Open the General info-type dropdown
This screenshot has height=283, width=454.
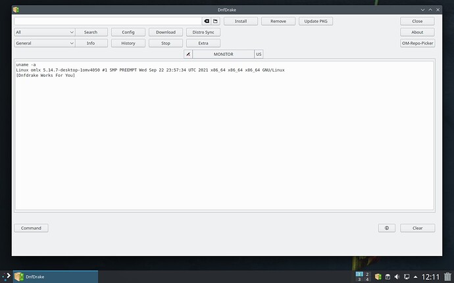point(45,43)
